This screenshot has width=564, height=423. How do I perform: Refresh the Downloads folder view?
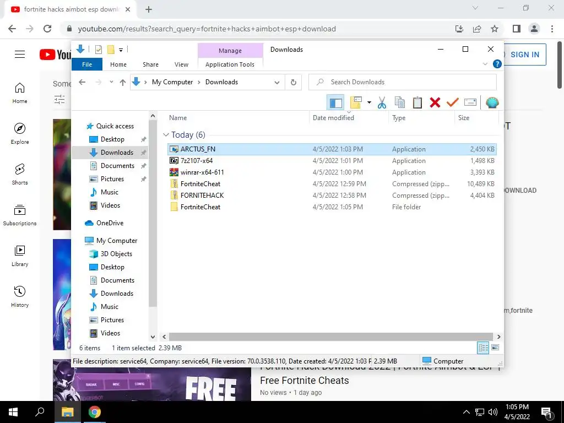(x=294, y=82)
